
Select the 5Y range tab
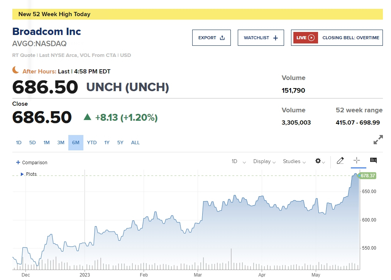120,143
